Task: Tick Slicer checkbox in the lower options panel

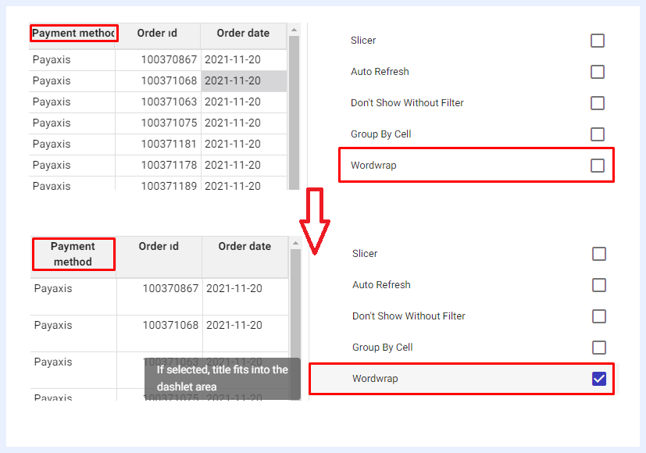Action: pos(599,254)
